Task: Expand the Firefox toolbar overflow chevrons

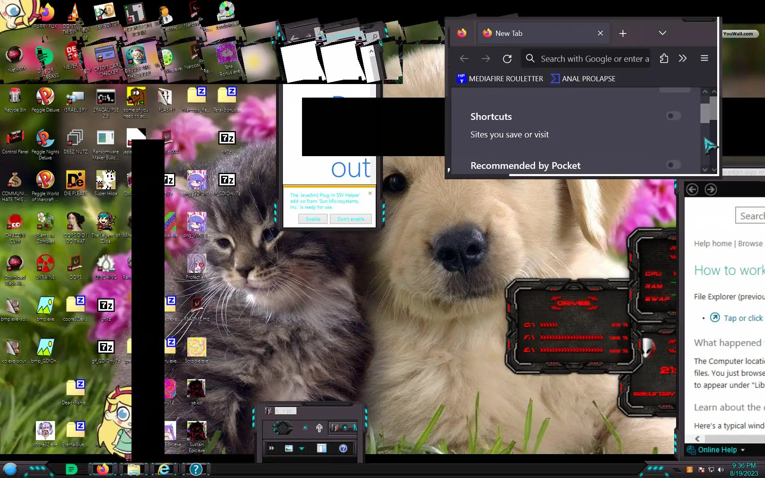Action: 683,59
